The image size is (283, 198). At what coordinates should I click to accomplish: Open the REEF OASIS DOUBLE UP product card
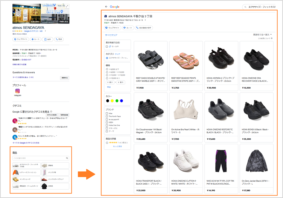click(x=151, y=66)
